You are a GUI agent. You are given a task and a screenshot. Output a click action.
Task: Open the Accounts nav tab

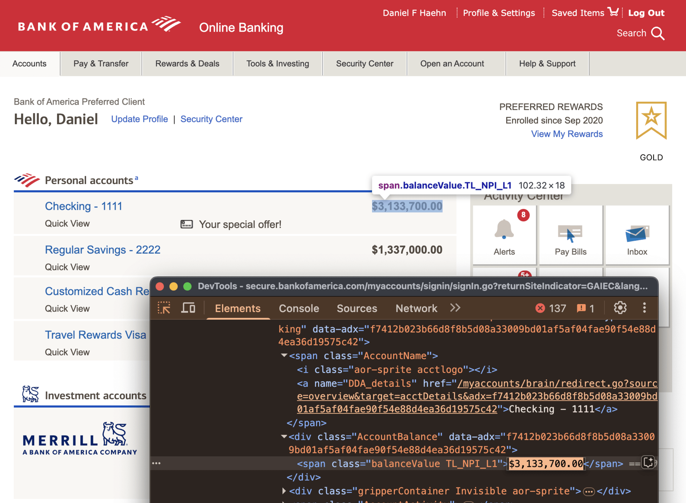pyautogui.click(x=29, y=64)
